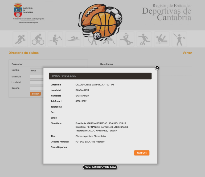Click the Buscar search button
Screen dimensions: 205x177
click(35, 94)
